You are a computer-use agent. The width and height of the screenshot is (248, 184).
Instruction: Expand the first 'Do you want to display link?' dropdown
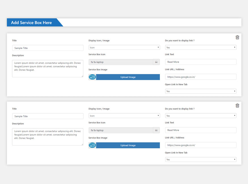coord(201,47)
